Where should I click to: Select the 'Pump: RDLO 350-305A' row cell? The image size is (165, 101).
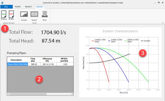coord(18,64)
